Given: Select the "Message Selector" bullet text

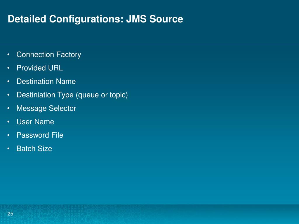Looking at the screenshot, I should 46,108.
